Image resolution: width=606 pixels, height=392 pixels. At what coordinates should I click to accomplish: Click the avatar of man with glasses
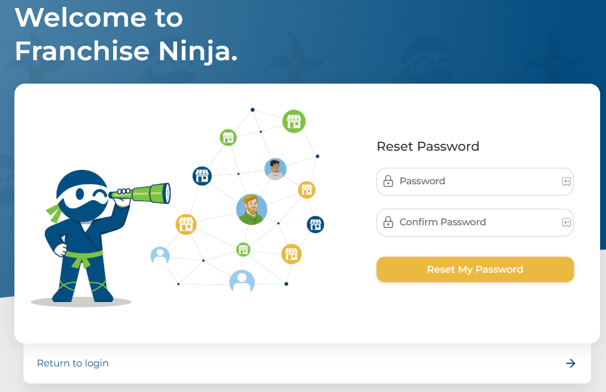point(275,169)
